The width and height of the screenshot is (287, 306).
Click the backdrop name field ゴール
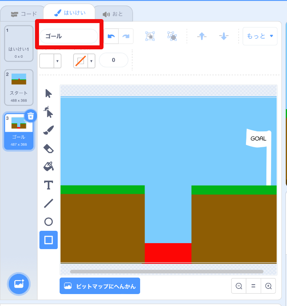69,36
